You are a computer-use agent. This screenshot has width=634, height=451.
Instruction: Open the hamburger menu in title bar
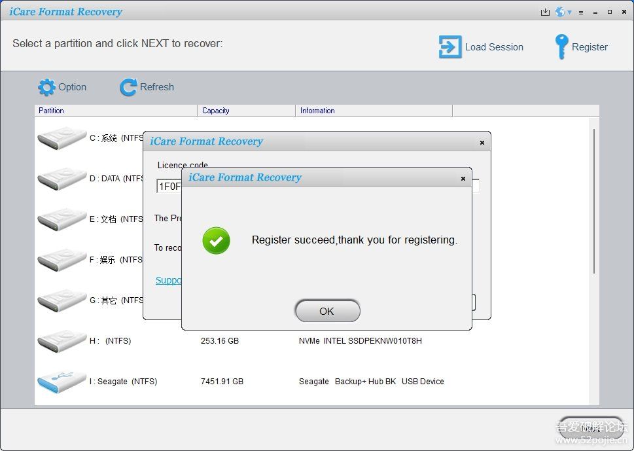tap(580, 12)
